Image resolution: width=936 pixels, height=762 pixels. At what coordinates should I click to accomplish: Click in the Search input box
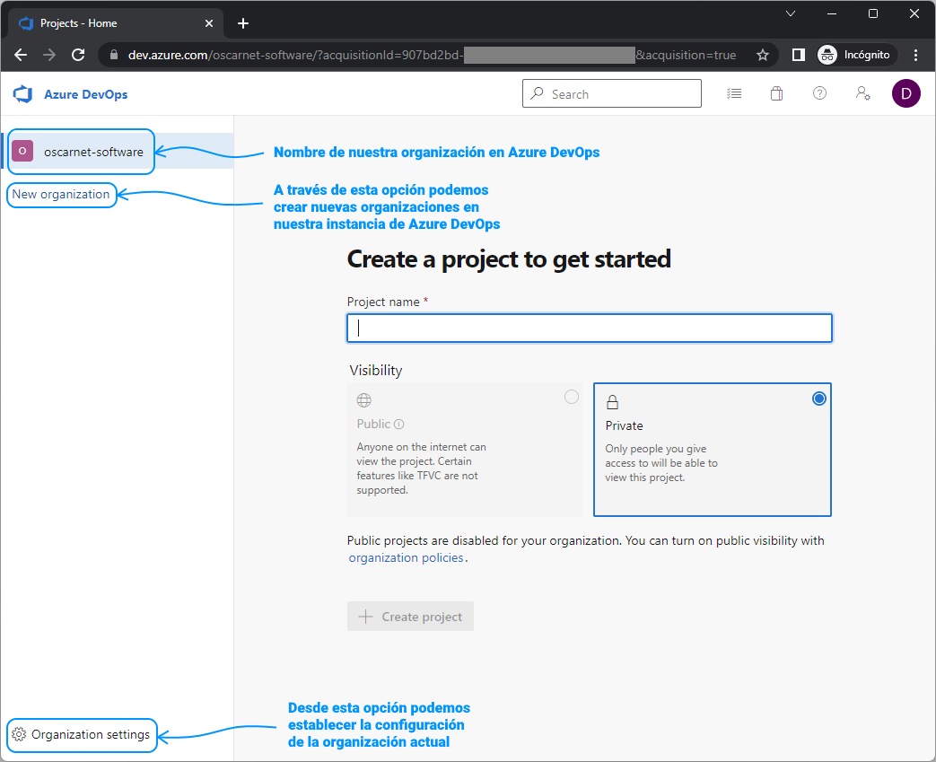[x=611, y=93]
